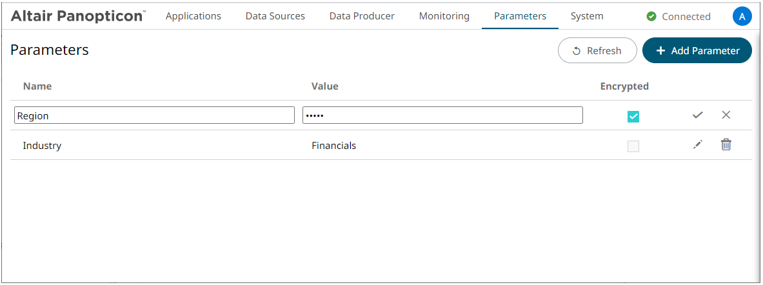Click the Name column header
The height and width of the screenshot is (285, 763).
pos(37,86)
